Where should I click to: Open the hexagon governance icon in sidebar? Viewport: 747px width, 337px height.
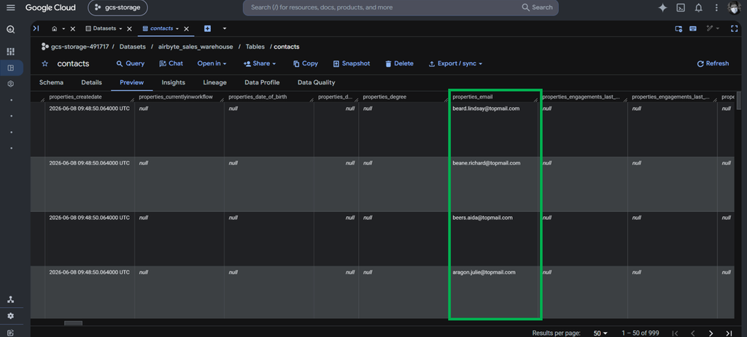point(10,84)
